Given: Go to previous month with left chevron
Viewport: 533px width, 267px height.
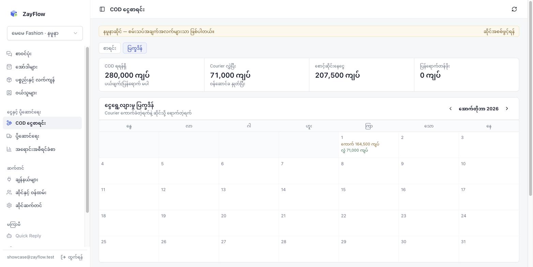Looking at the screenshot, I should (x=451, y=109).
